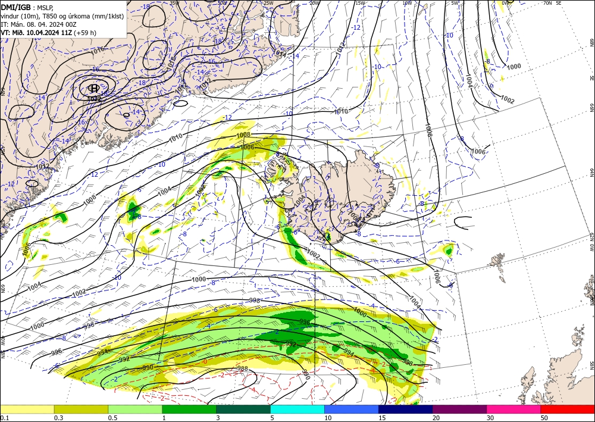This screenshot has height=422, width=595.
Task: Click the 30W longitude label
Action: point(223,3)
